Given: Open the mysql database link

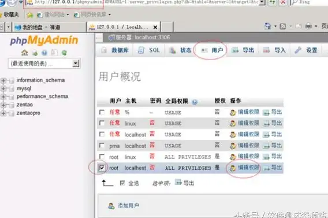Looking at the screenshot, I should 24,88.
